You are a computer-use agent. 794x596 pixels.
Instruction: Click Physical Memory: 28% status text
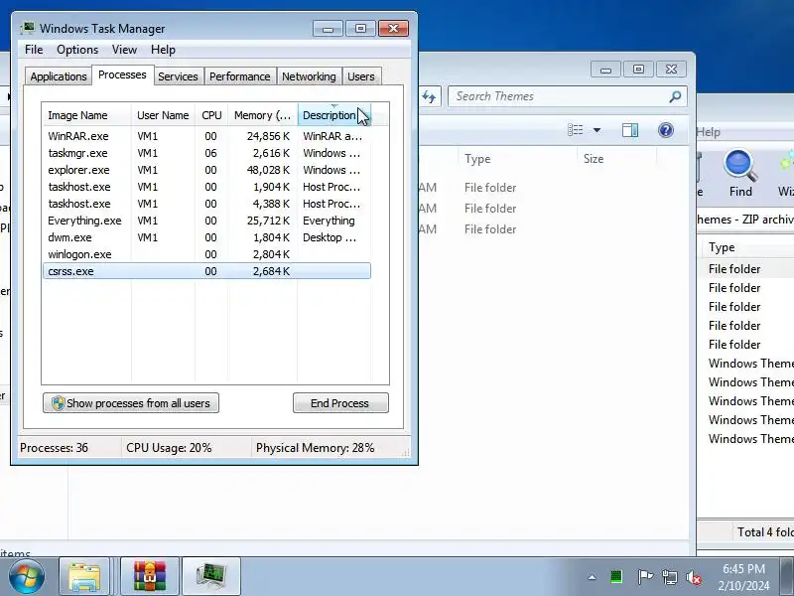(x=315, y=448)
